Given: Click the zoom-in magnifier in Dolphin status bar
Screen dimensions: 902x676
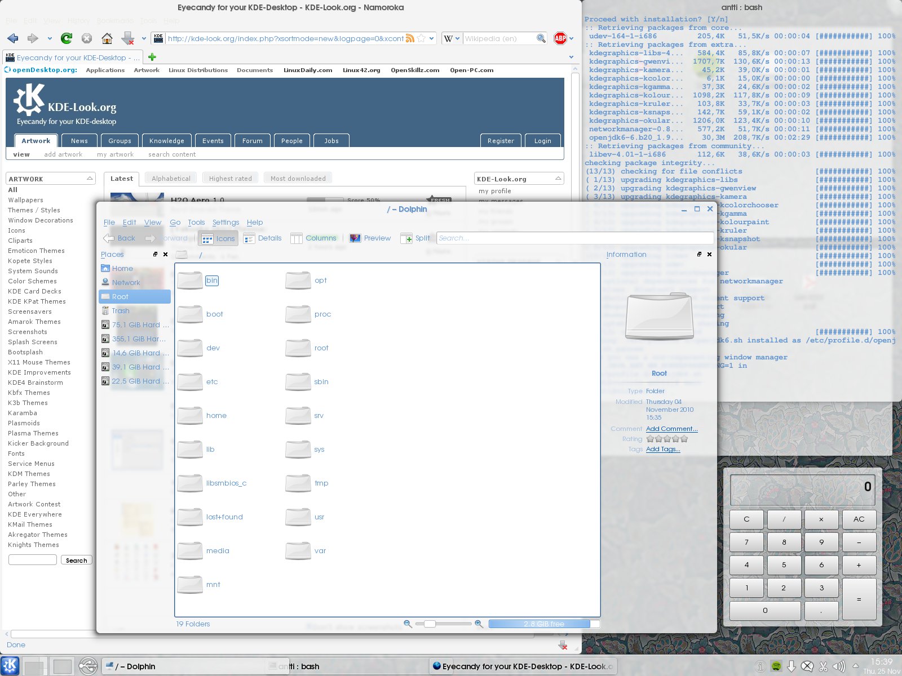Looking at the screenshot, I should [x=479, y=624].
